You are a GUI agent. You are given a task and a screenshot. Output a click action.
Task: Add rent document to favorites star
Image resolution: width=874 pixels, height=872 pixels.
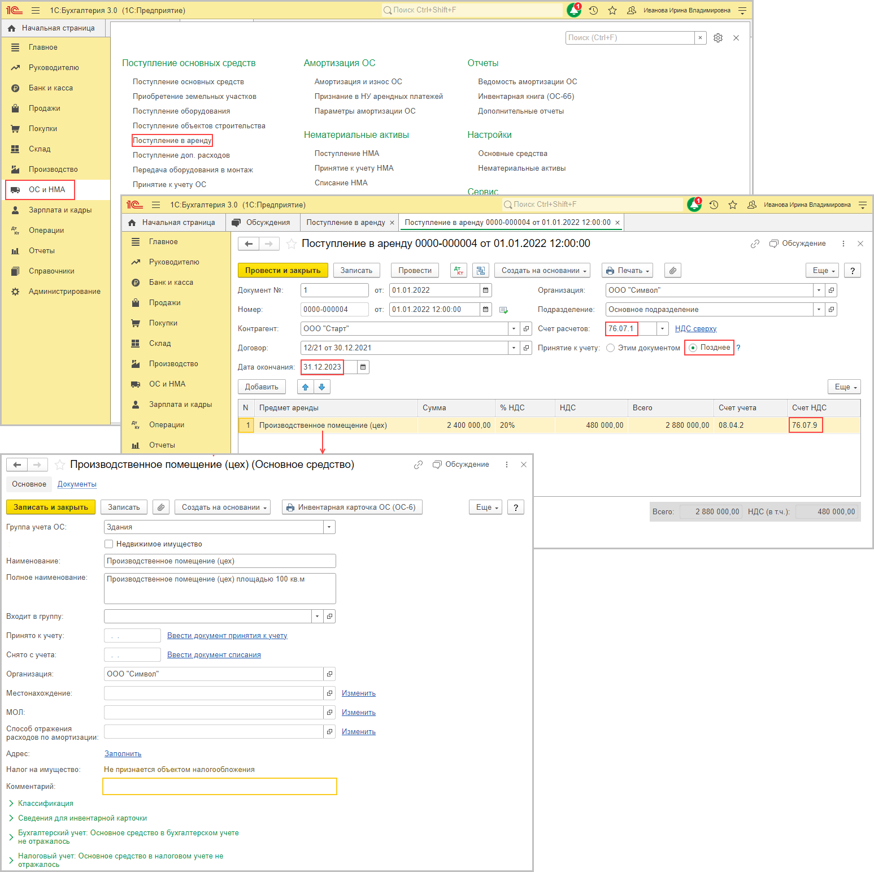292,244
